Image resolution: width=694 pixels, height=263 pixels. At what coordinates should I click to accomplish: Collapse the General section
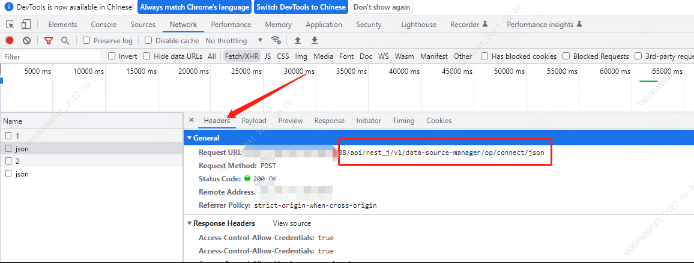[190, 138]
